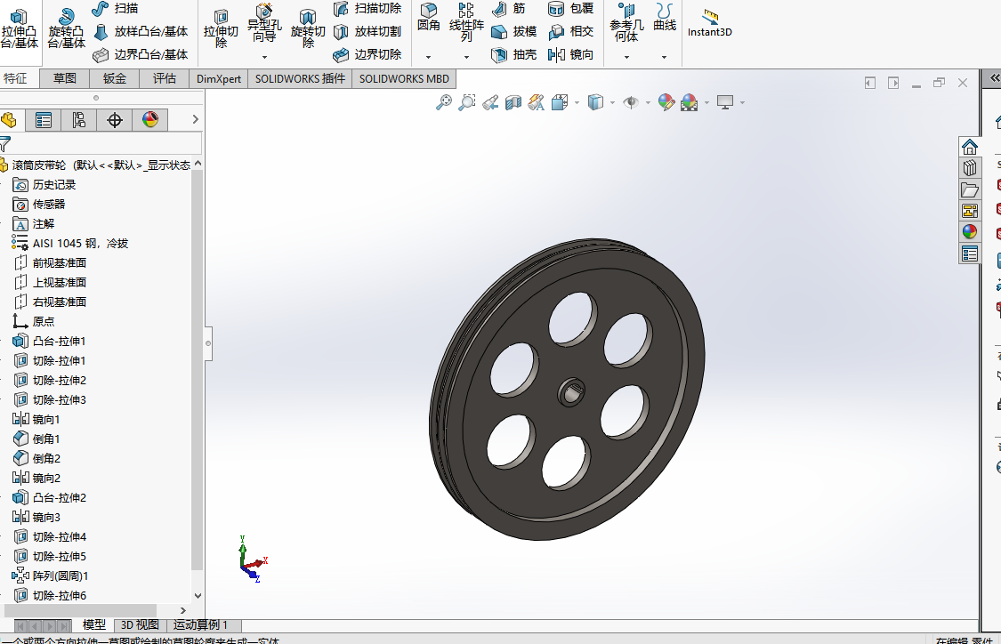Click the apply scene icon

(690, 102)
